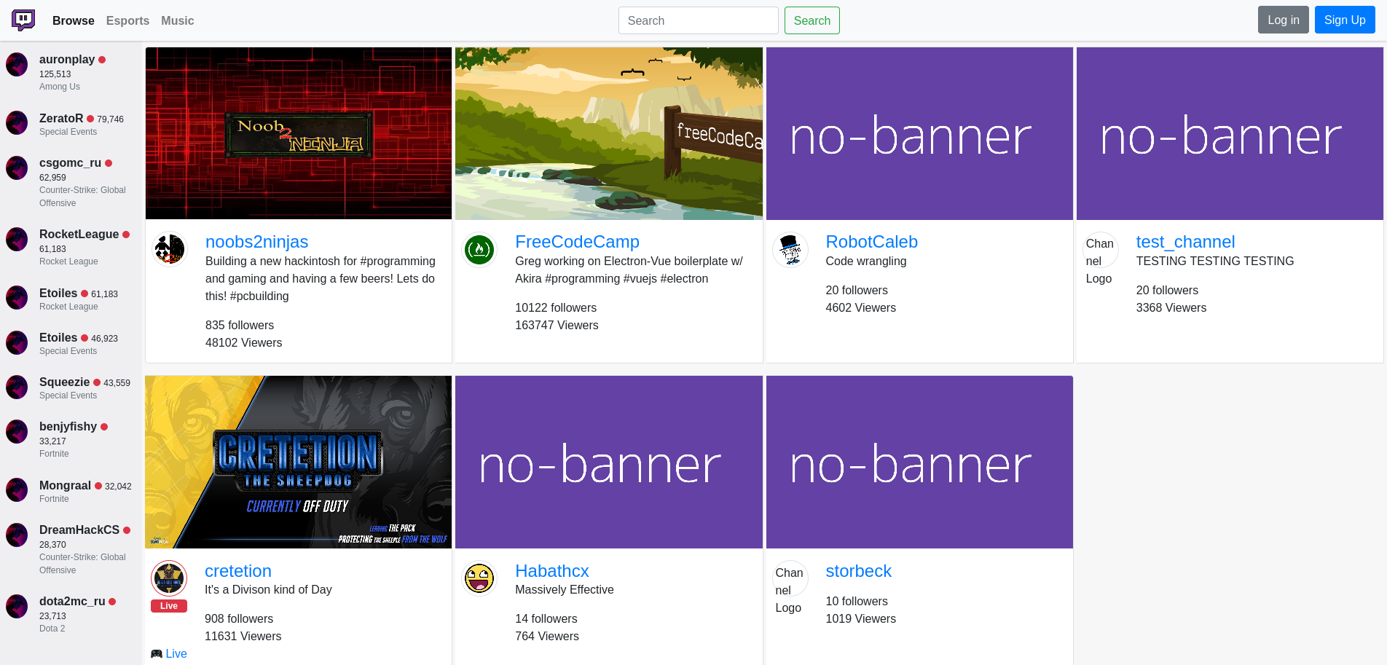
Task: Open dota2mc_ru channel name in sidebar
Action: 72,601
